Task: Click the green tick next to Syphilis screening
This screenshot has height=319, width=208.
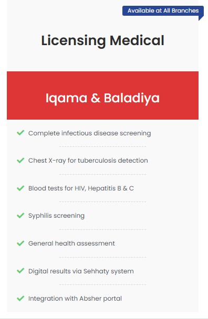Action: tap(20, 216)
